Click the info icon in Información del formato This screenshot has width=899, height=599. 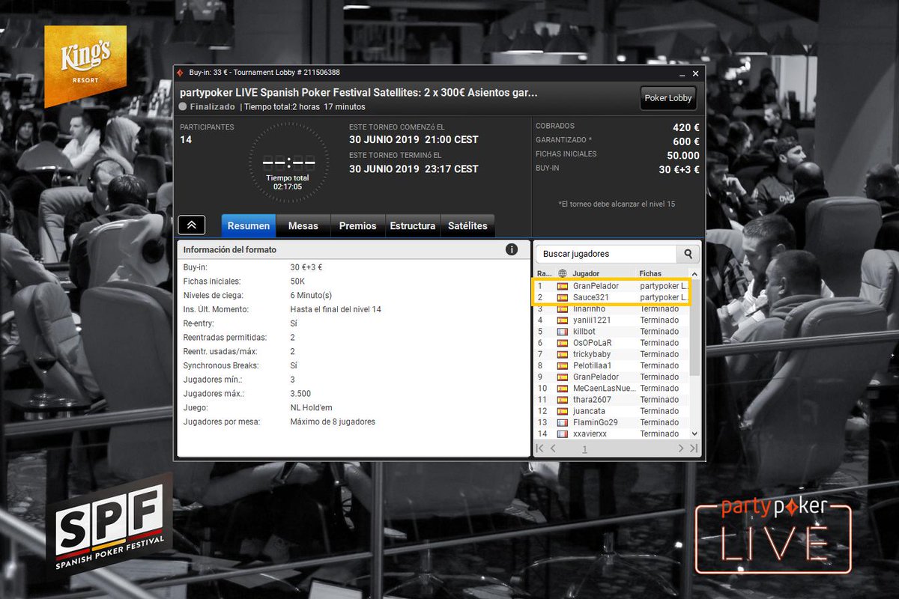(512, 249)
